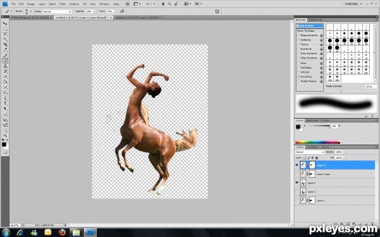
Task: Open the Window menu
Action: click(104, 4)
